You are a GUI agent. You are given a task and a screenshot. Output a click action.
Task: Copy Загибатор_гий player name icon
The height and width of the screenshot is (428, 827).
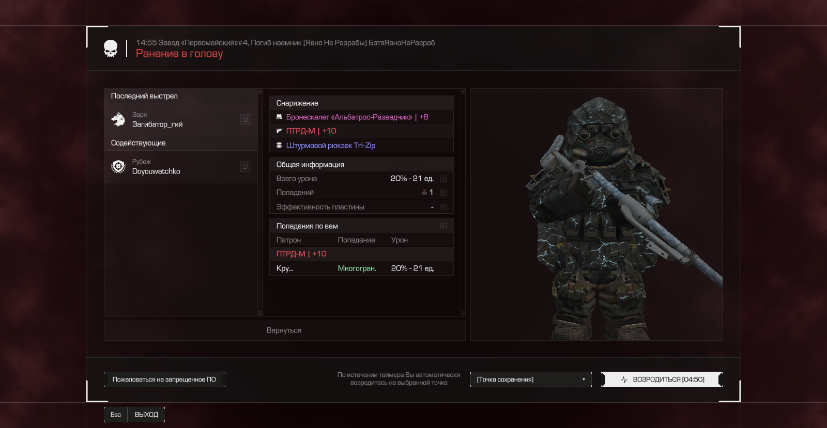[246, 119]
